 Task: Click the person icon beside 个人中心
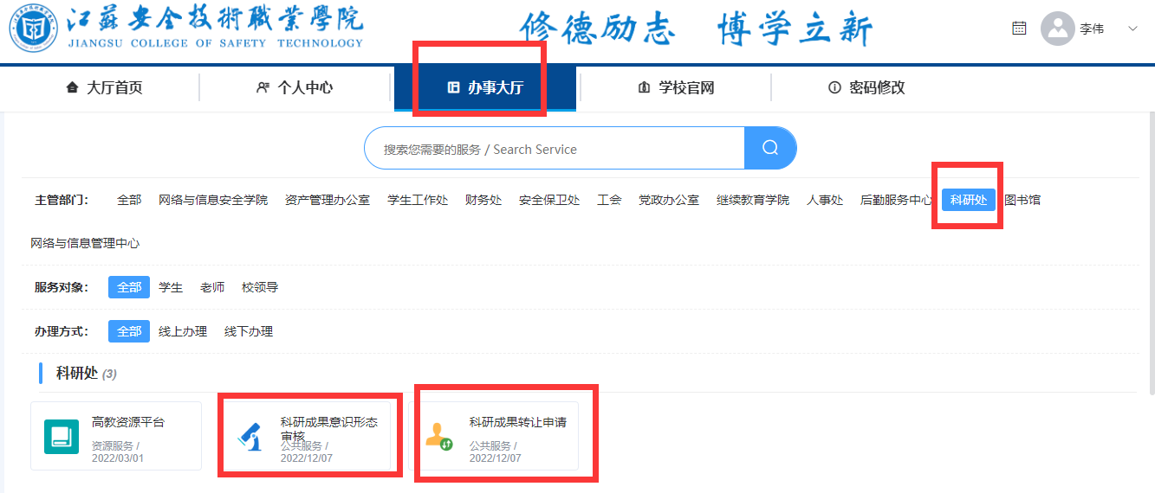coord(263,87)
